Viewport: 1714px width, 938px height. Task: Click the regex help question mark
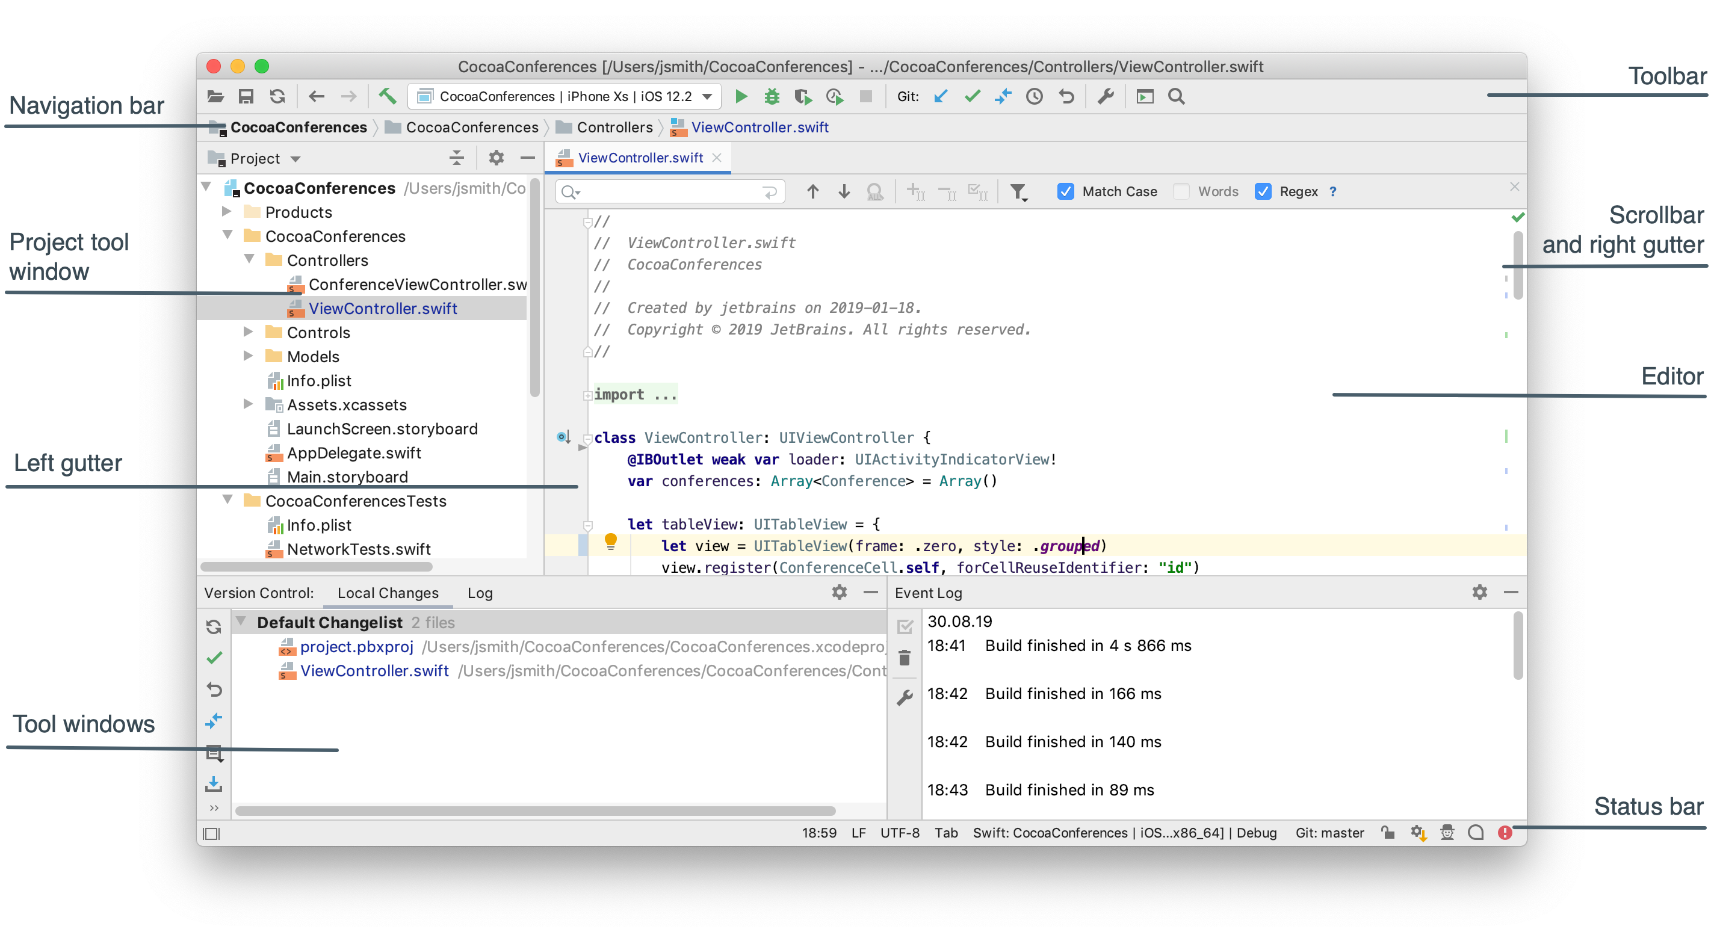coord(1332,191)
